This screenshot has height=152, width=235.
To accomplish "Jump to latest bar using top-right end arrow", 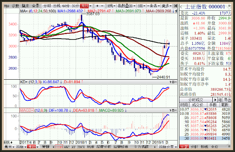I will tap(175, 6).
